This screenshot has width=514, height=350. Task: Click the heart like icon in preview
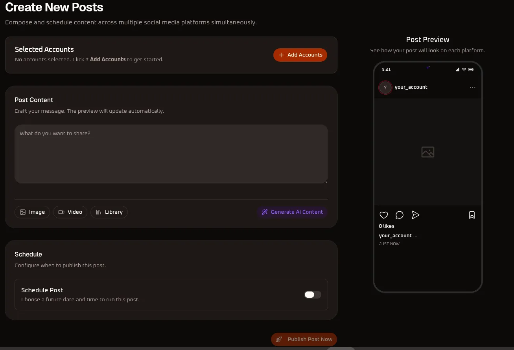pos(384,215)
